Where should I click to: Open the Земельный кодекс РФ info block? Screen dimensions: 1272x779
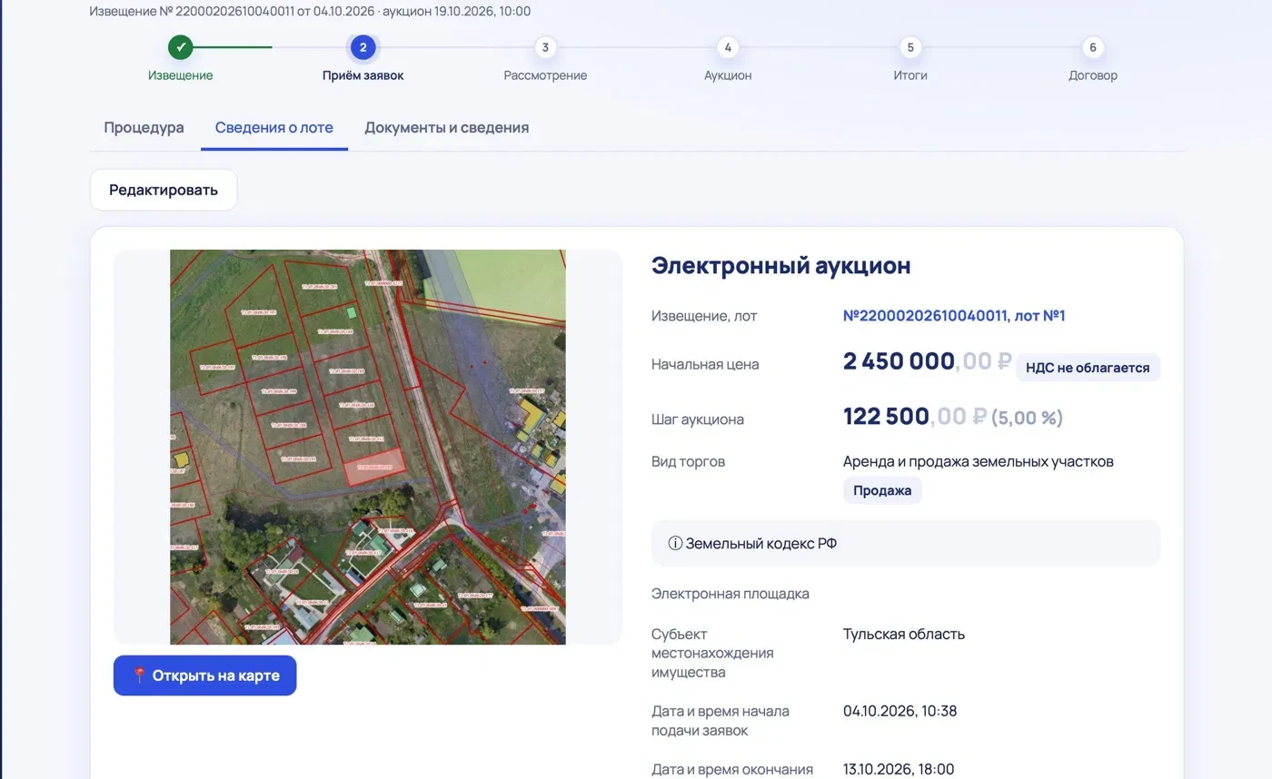(x=906, y=543)
